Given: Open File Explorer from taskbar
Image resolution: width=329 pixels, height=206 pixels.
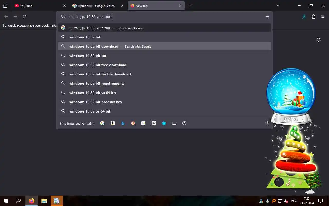Looking at the screenshot, I should tap(44, 201).
